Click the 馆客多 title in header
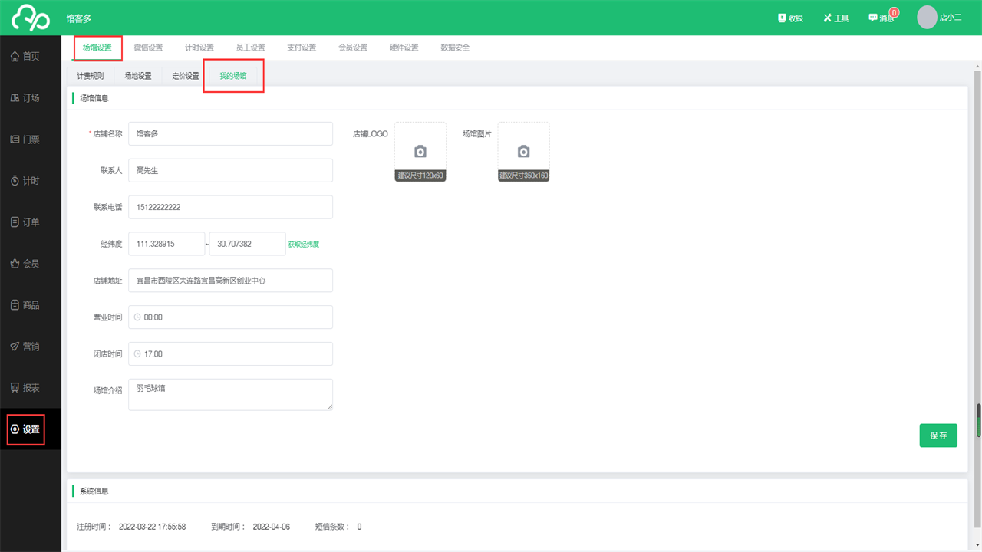The width and height of the screenshot is (982, 552). click(79, 18)
